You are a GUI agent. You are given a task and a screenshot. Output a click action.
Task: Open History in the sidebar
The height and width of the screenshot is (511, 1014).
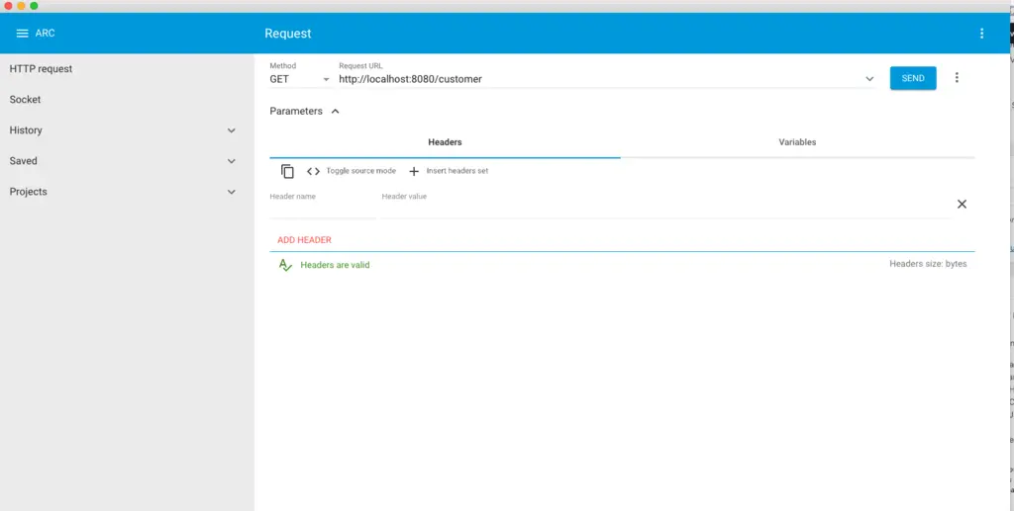point(26,130)
